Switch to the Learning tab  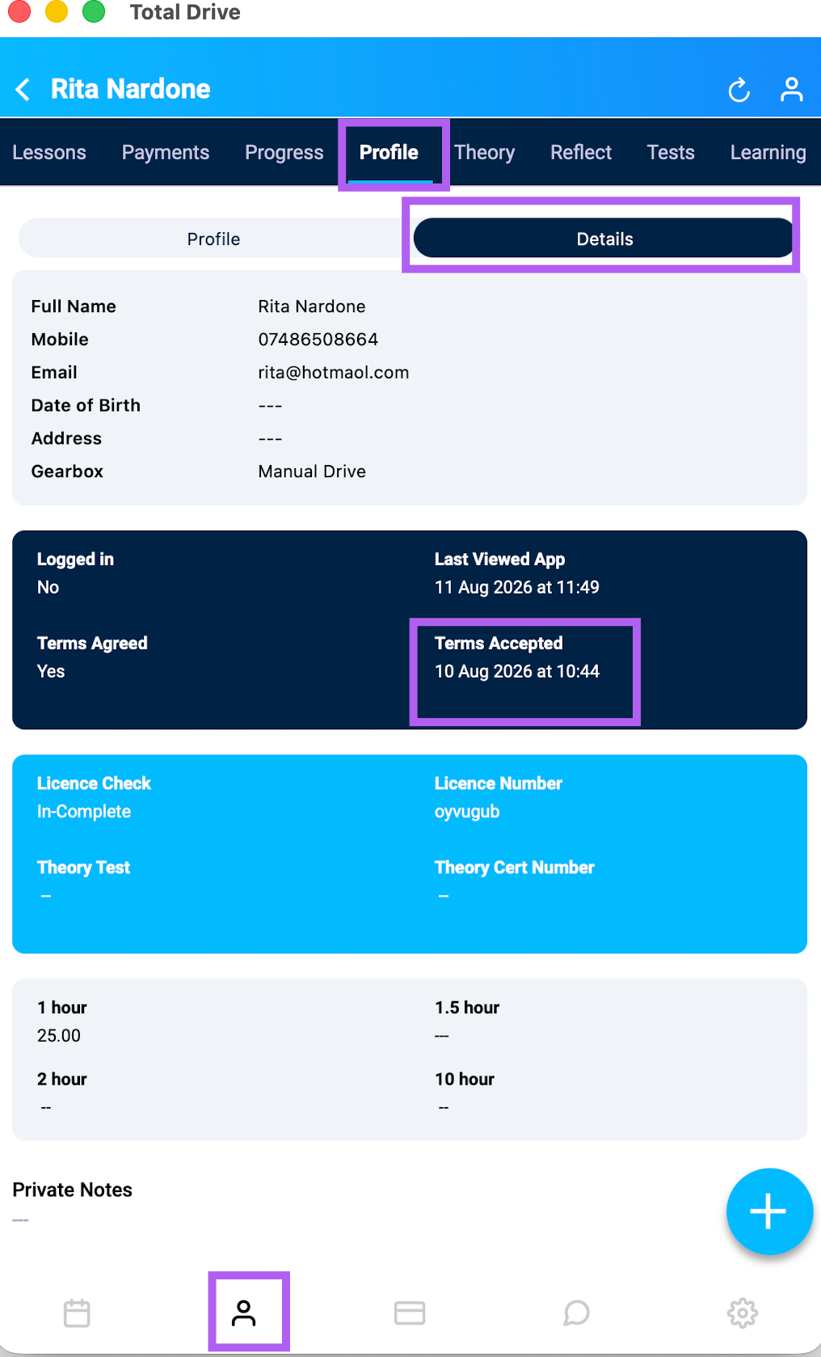click(768, 152)
